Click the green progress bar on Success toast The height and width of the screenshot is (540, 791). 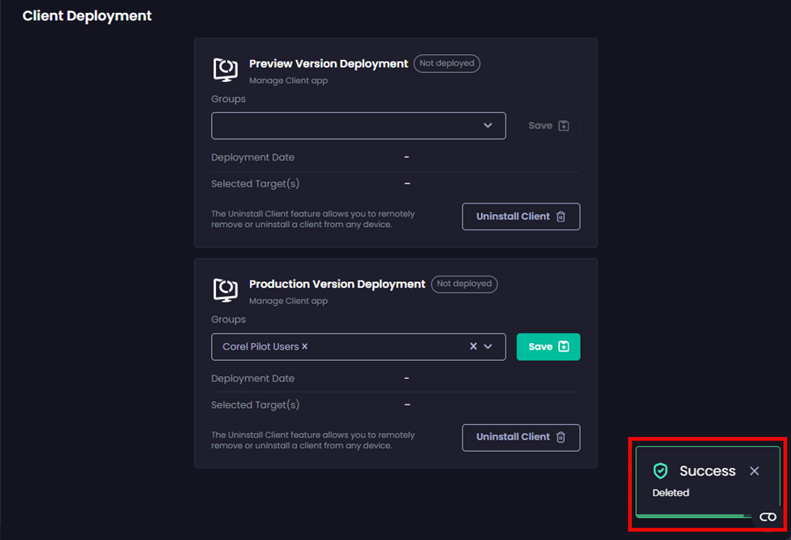tap(694, 516)
